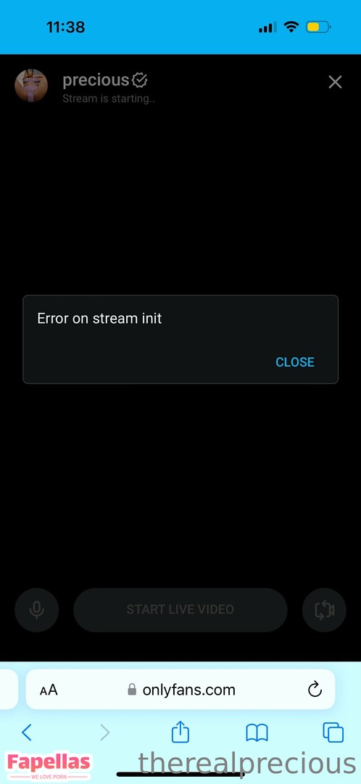Tap the battery indicator in status bar
361x784 pixels.
(x=318, y=27)
